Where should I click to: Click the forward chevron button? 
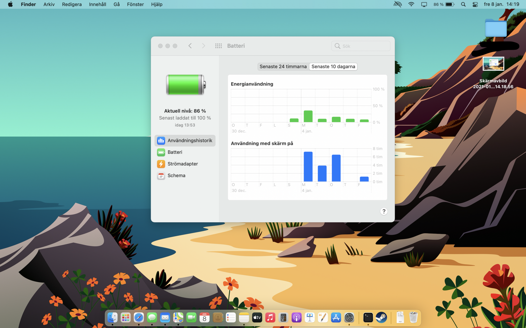[203, 46]
